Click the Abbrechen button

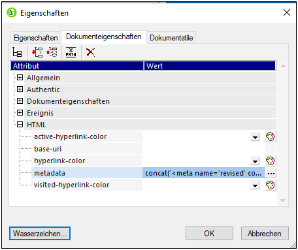point(265,234)
